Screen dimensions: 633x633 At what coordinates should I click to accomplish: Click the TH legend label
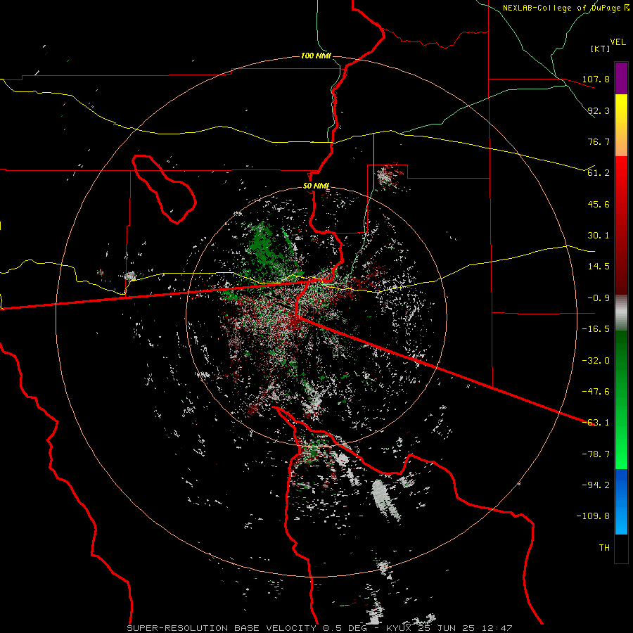pyautogui.click(x=604, y=547)
